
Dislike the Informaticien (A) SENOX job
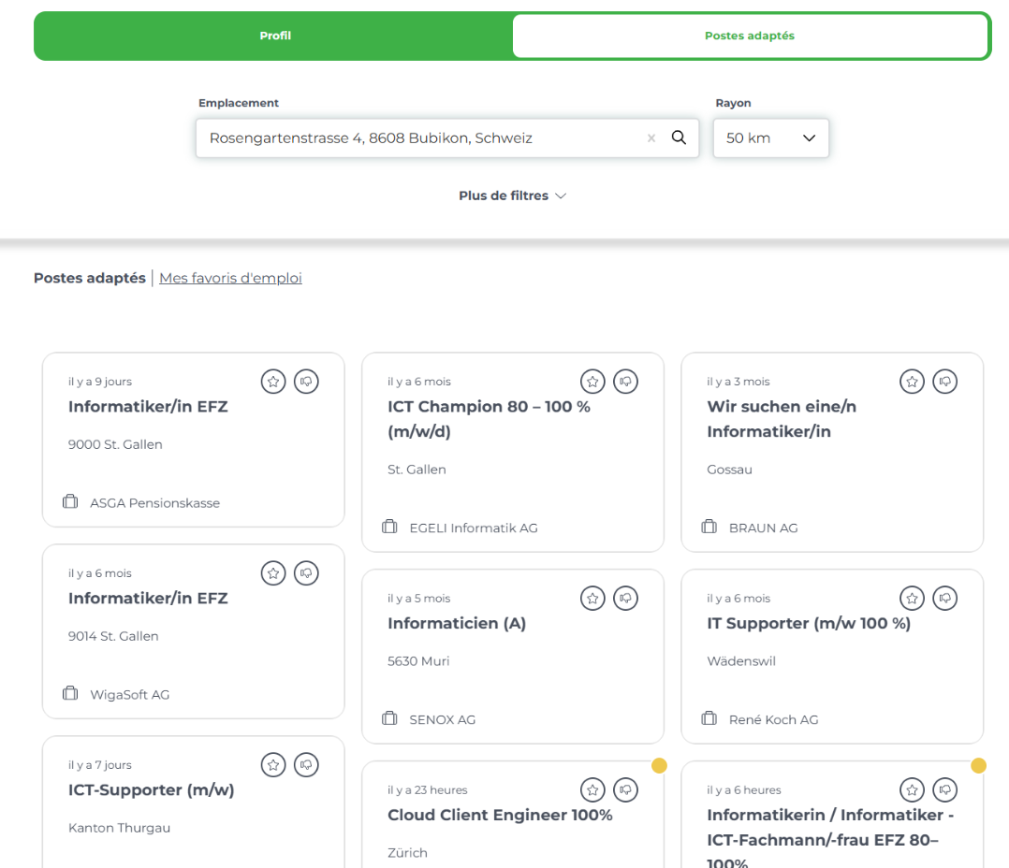(625, 599)
